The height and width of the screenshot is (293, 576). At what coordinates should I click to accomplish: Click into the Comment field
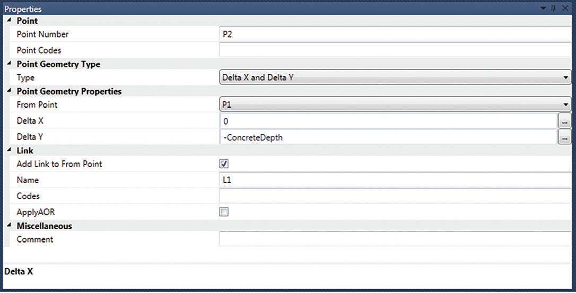(395, 239)
